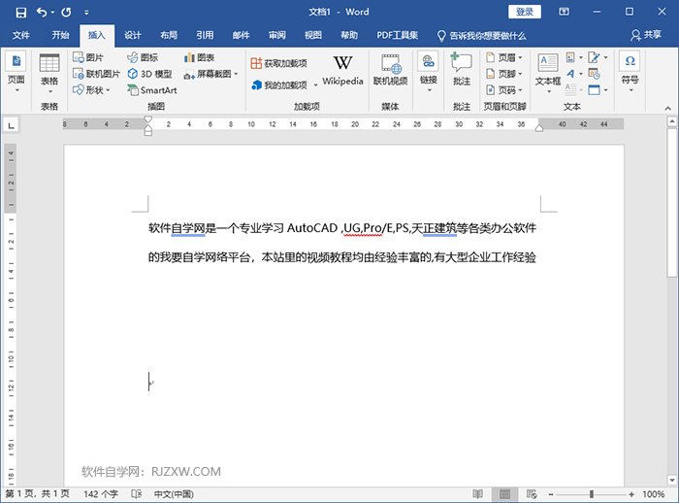Switch to the 审阅 tab
The image size is (679, 503).
[277, 35]
